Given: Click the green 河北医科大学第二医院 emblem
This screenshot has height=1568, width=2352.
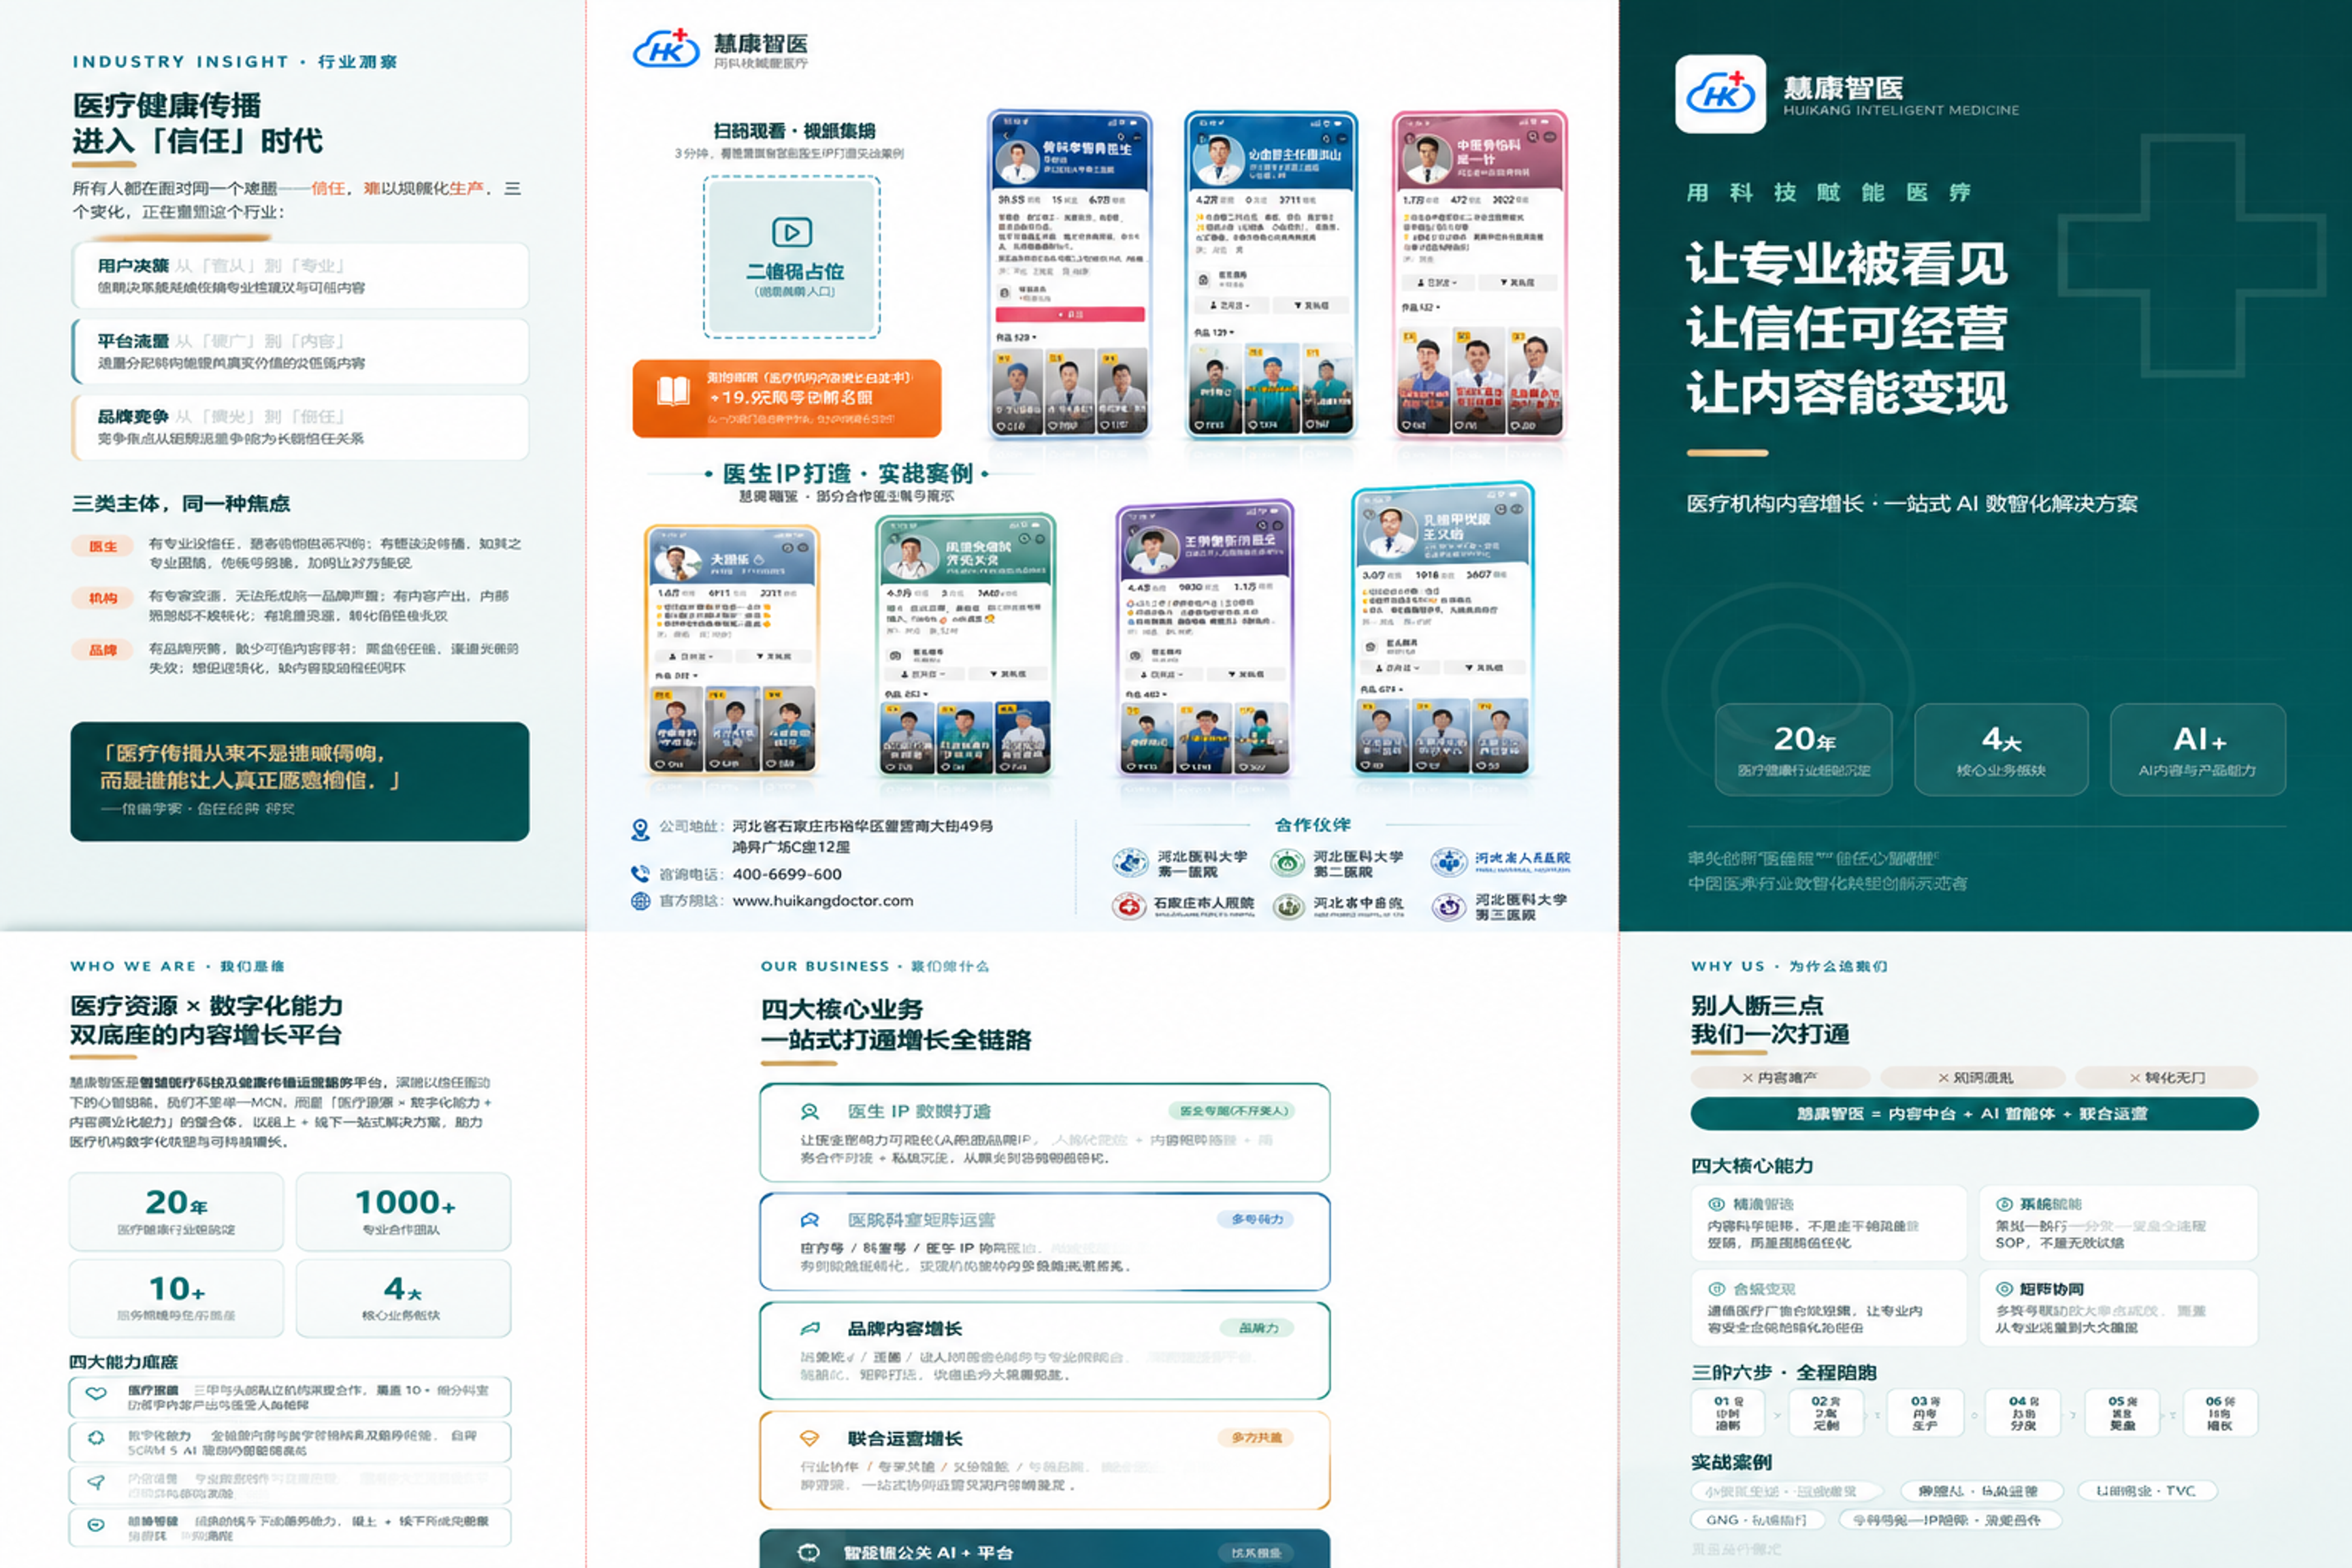Looking at the screenshot, I should pos(1288,862).
